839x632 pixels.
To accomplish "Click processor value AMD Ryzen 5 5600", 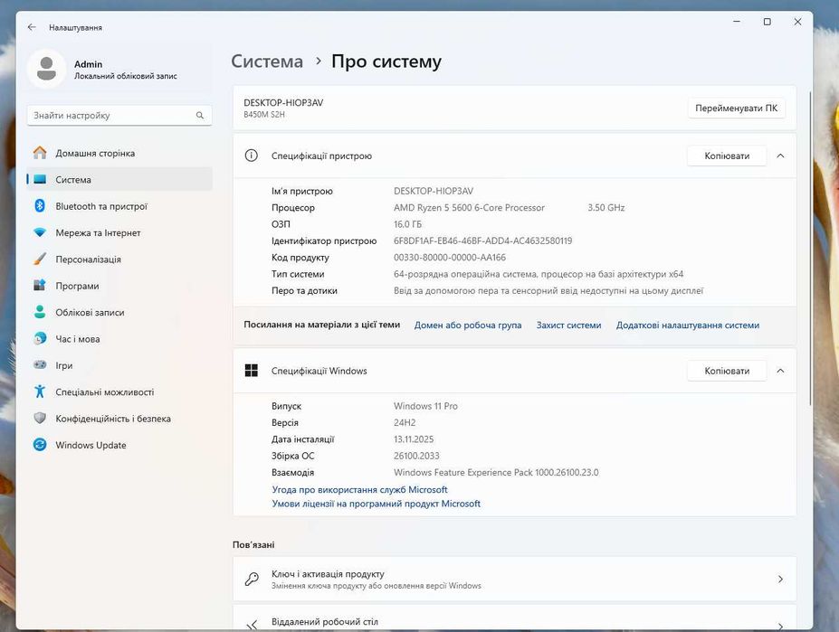I will [x=469, y=207].
